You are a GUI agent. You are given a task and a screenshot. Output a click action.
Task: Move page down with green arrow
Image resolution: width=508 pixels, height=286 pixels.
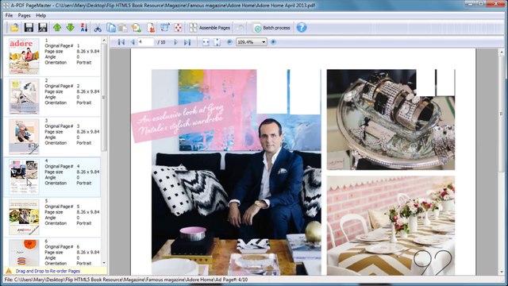click(71, 28)
